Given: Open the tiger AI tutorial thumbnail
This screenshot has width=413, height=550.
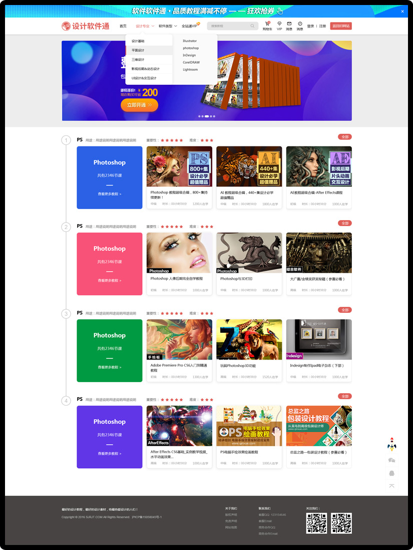Looking at the screenshot, I should point(249,166).
